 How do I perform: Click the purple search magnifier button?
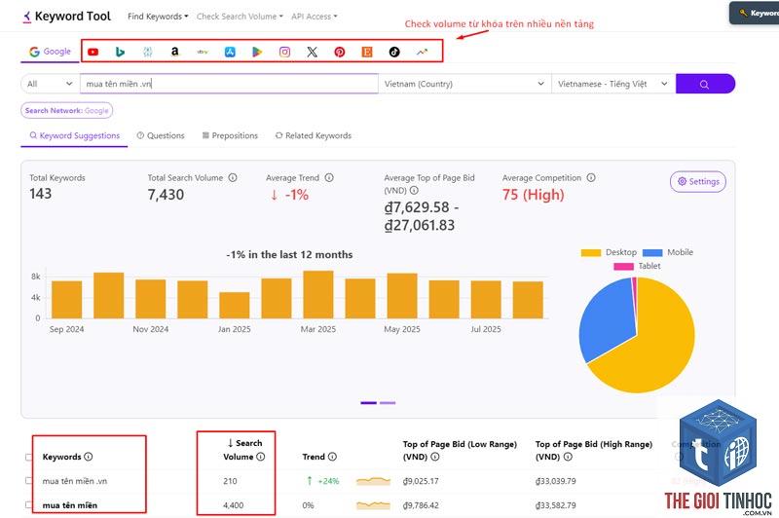[705, 84]
